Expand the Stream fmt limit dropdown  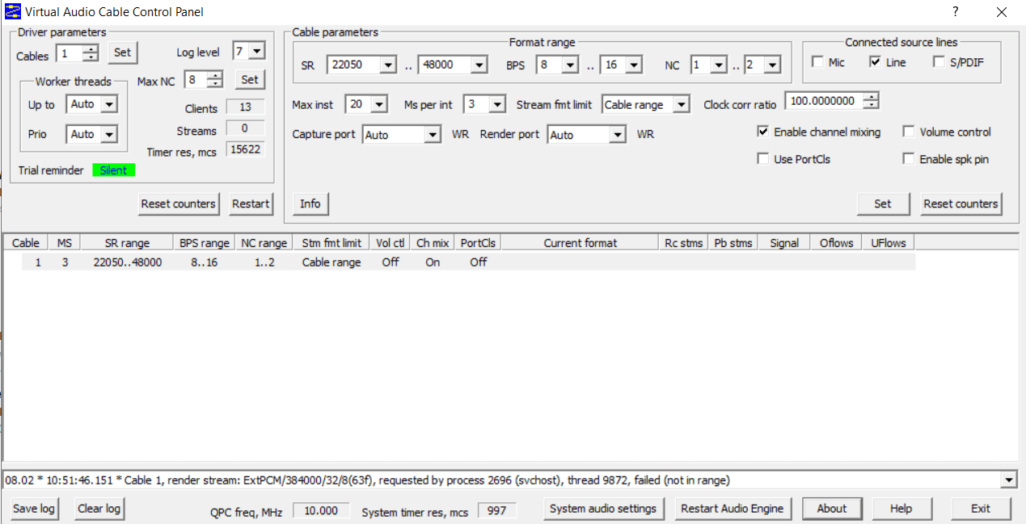tap(679, 105)
